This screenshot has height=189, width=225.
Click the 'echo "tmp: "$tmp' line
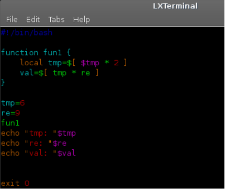point(38,134)
